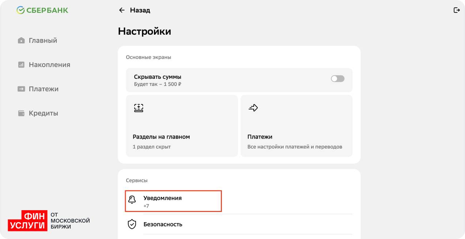
Task: Open Уведомления settings row
Action: [x=174, y=201]
